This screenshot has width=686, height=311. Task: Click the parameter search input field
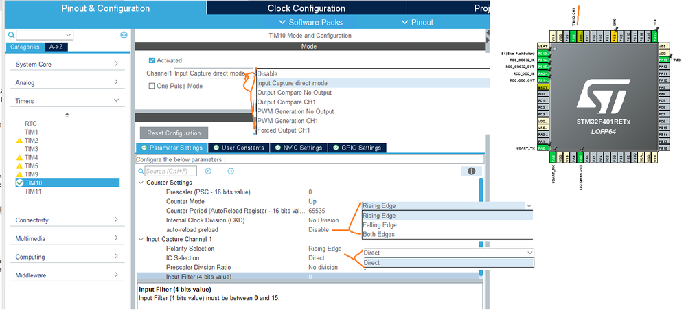pyautogui.click(x=170, y=172)
